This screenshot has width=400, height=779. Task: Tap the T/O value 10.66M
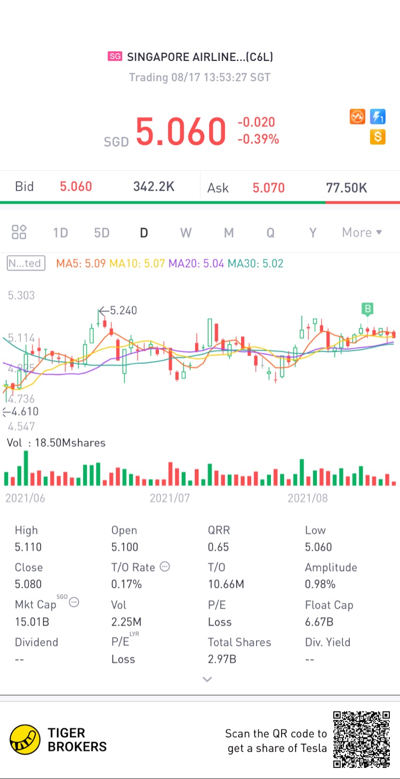click(x=226, y=584)
